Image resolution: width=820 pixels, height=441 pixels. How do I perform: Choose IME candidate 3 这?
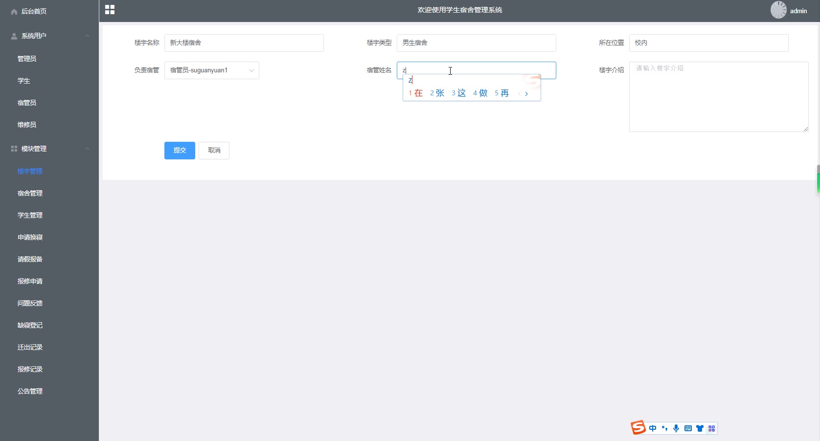point(459,93)
